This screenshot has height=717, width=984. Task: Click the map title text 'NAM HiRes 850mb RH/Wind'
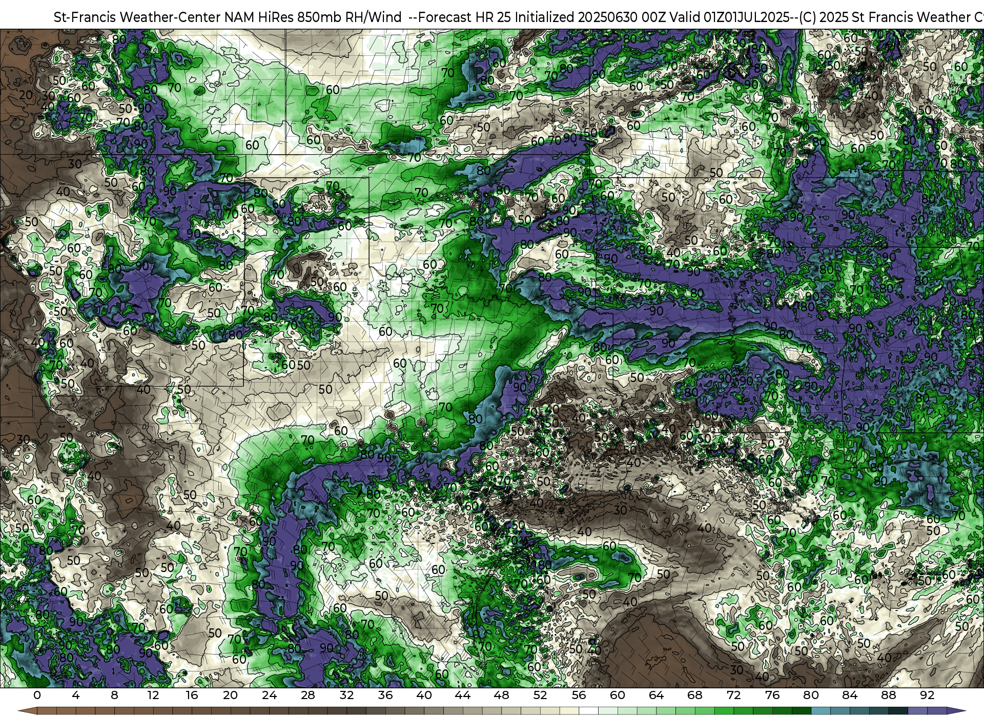(x=313, y=17)
